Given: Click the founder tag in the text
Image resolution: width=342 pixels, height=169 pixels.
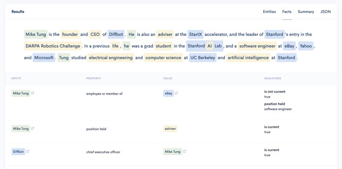Looking at the screenshot, I should point(70,34).
